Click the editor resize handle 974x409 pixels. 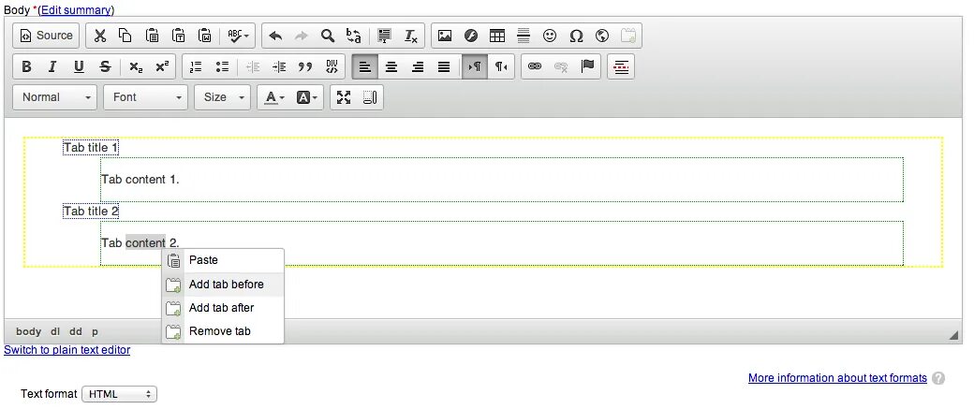coord(953,335)
